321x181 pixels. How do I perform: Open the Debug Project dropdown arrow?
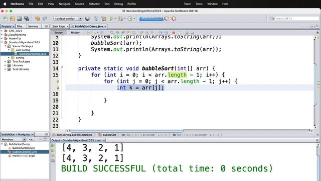[x=125, y=19]
